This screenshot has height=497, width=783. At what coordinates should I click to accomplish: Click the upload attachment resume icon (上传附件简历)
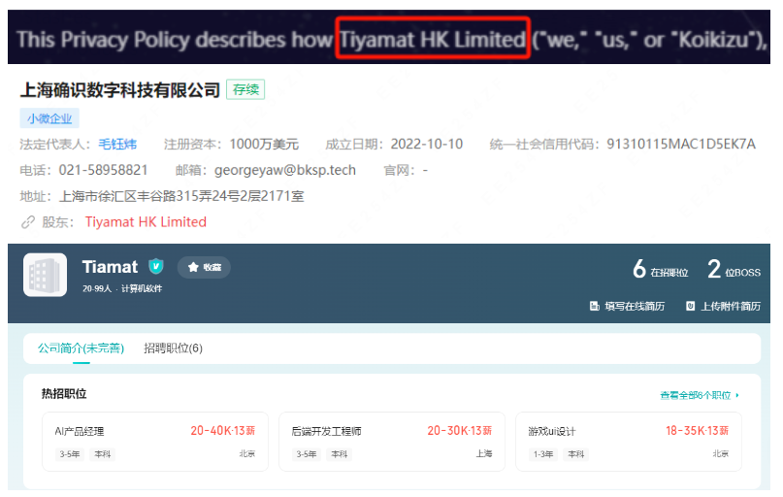690,306
